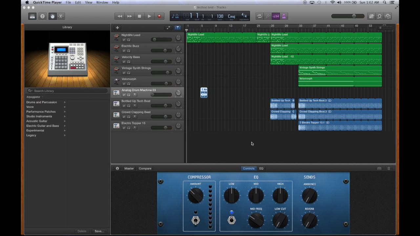Add a new track with plus button
This screenshot has height=236, width=420.
point(117,28)
